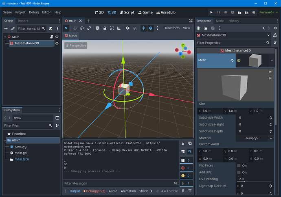The width and height of the screenshot is (281, 197).
Task: Open the Debug menu
Action: (x=34, y=12)
